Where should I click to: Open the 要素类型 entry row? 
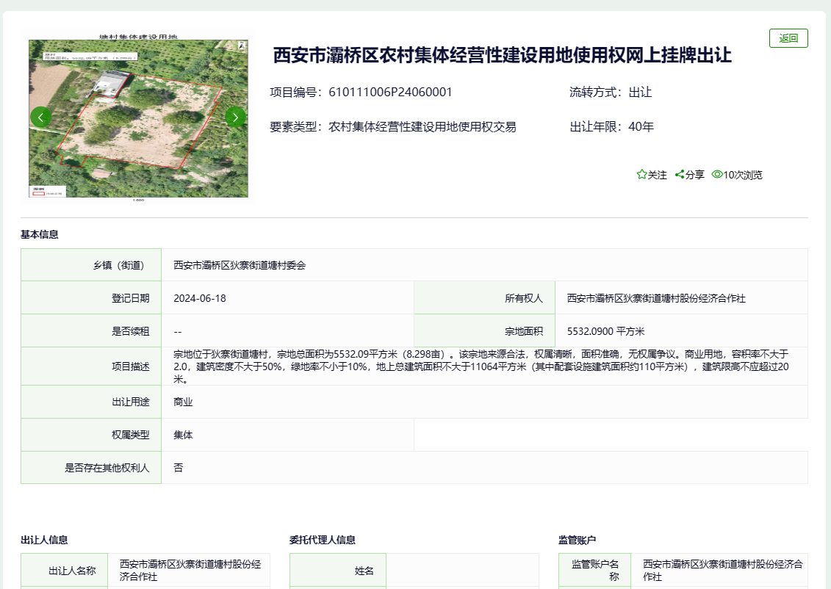click(392, 126)
